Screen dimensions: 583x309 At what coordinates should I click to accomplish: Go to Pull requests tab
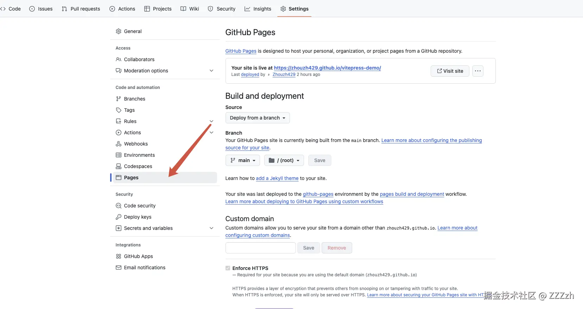[81, 9]
